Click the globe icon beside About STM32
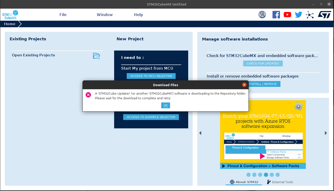 232,182
